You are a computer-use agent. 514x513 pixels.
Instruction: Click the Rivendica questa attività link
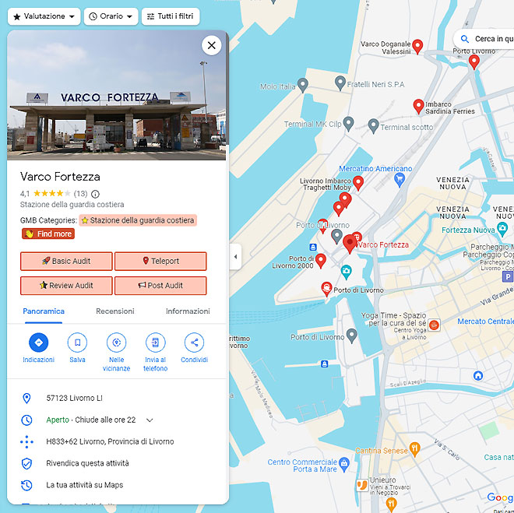click(x=87, y=463)
